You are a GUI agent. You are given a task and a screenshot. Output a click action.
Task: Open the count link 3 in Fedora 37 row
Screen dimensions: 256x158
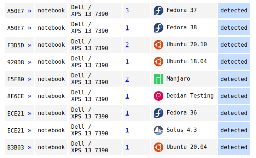coord(127,11)
